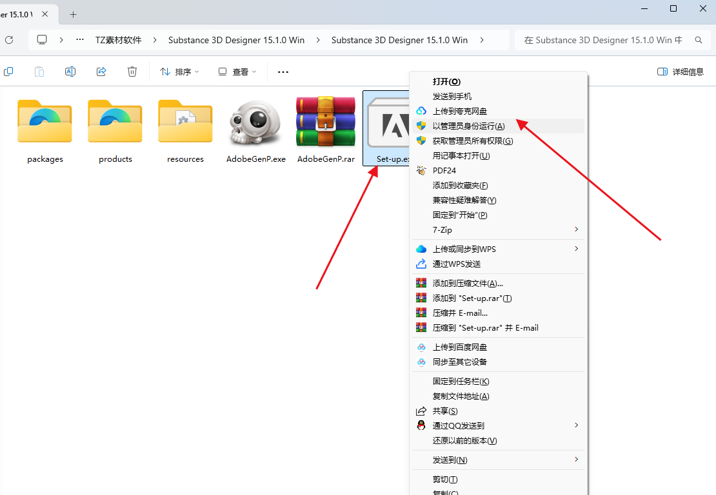Viewport: 716px width, 495px height.
Task: Click the new tab plus button
Action: [x=73, y=14]
